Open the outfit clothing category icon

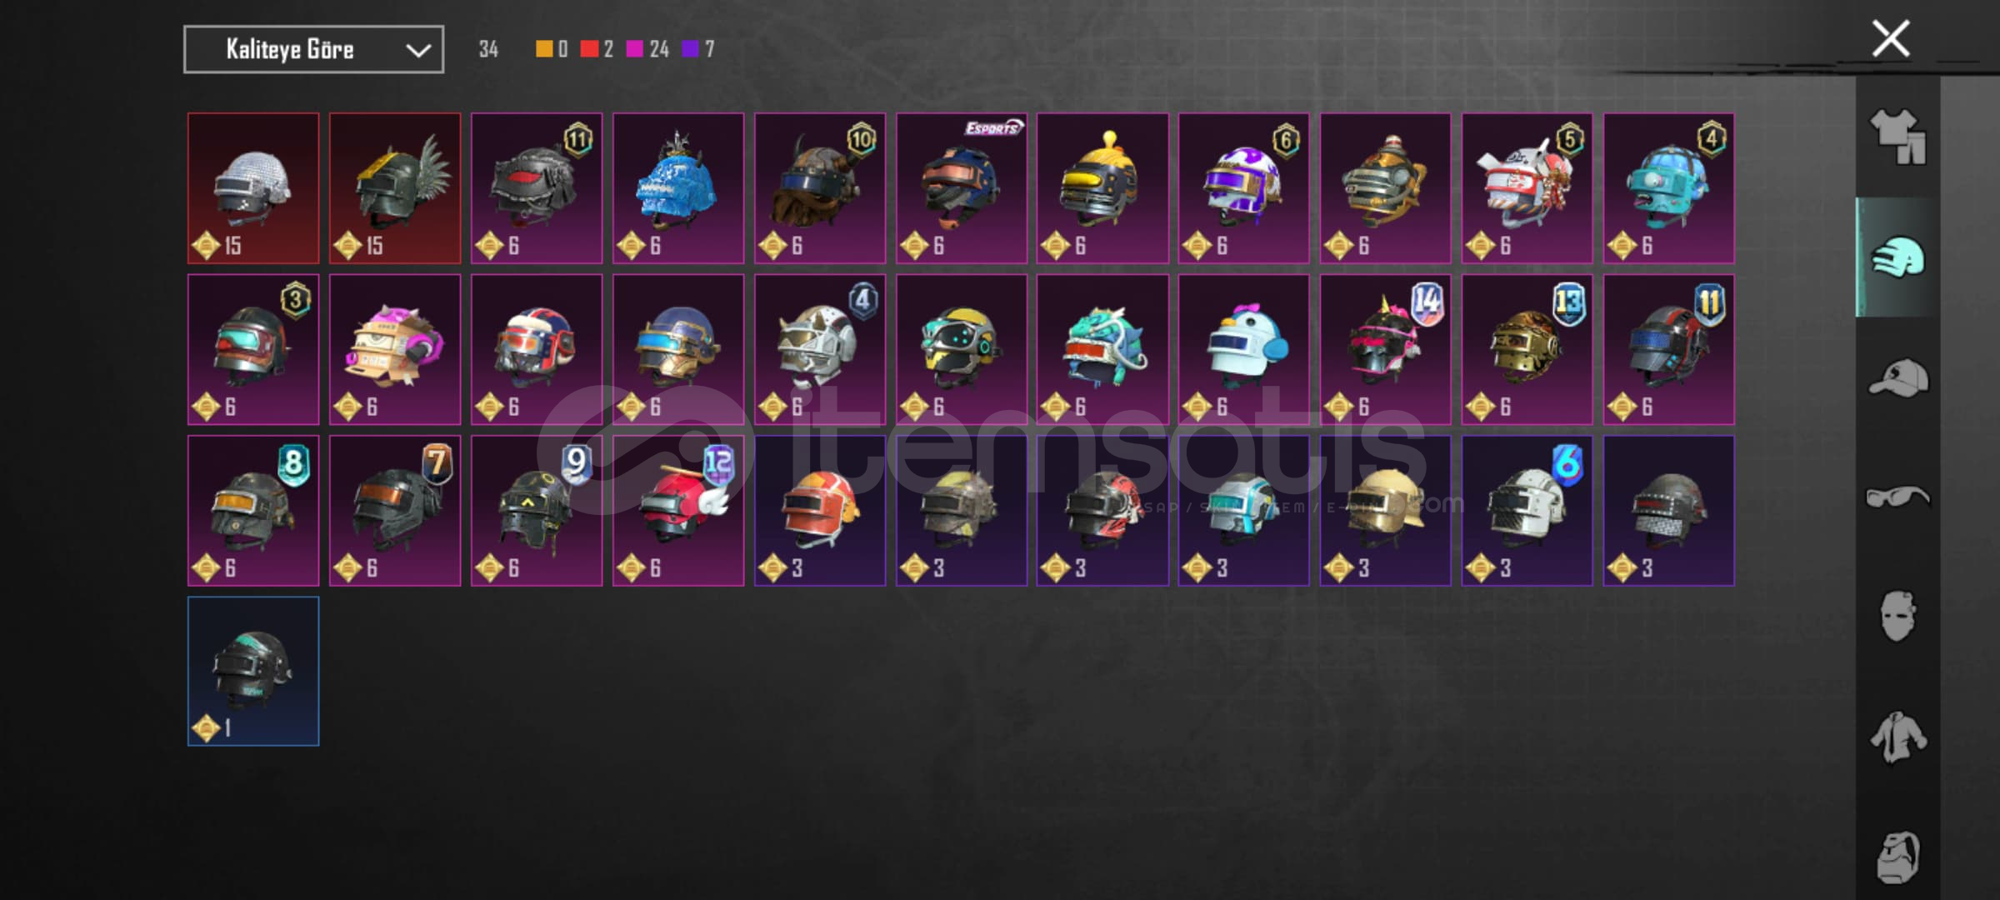point(1897,137)
